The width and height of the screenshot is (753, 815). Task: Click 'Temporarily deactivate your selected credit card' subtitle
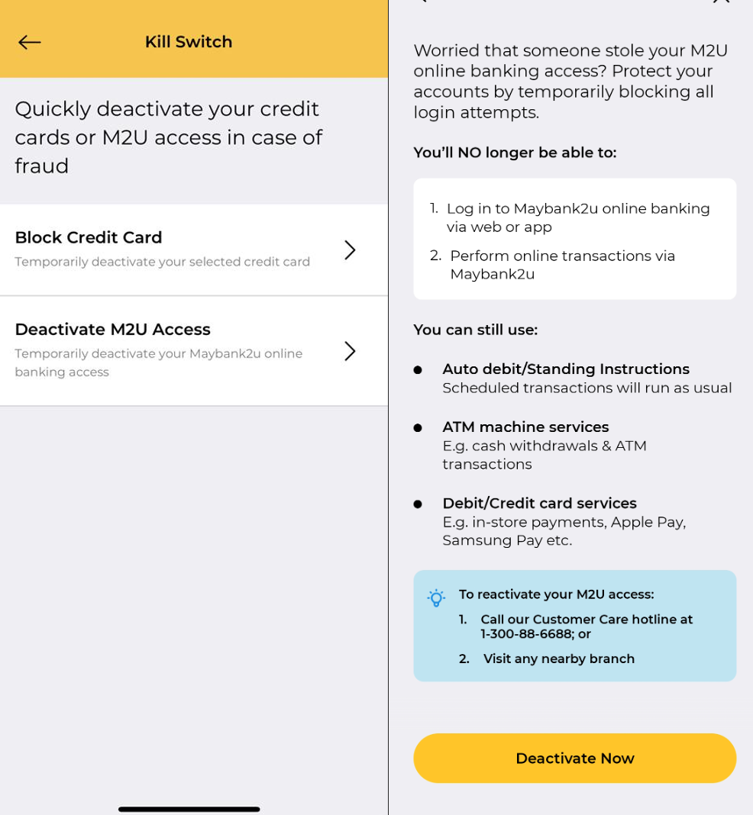[x=162, y=262]
